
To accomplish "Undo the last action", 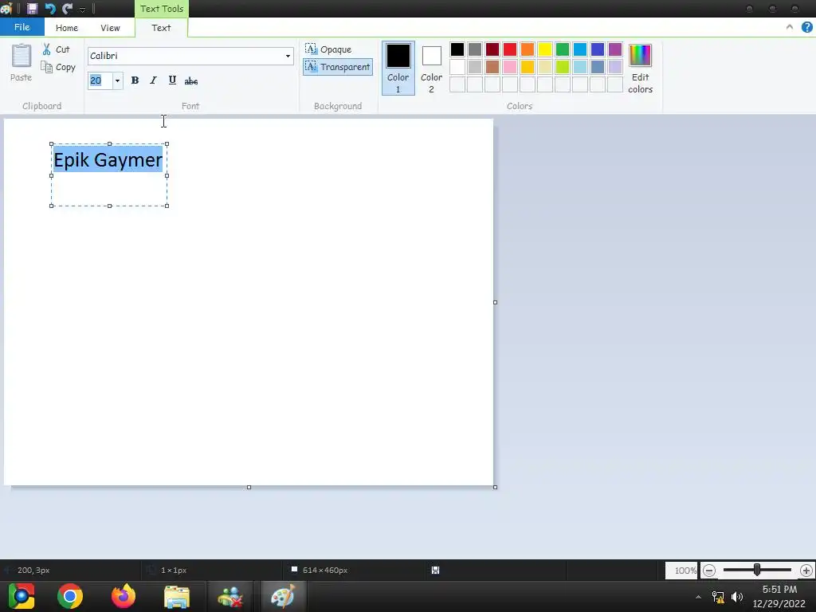I will click(50, 8).
